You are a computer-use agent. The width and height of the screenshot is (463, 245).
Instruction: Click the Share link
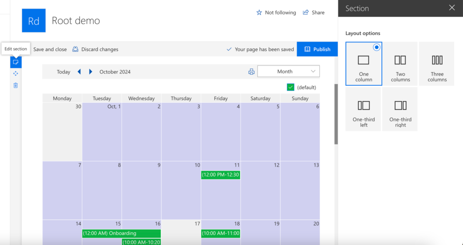point(318,12)
